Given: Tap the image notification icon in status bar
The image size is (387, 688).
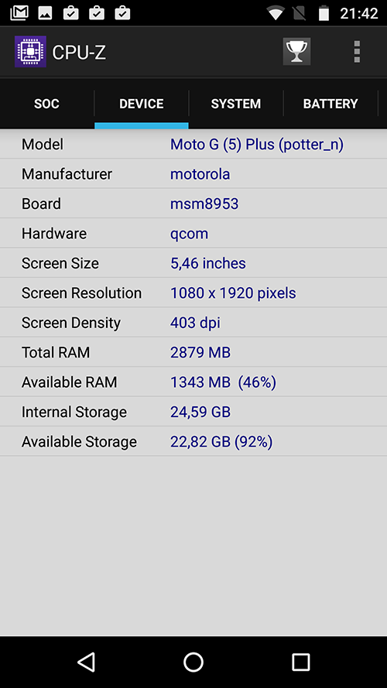Looking at the screenshot, I should (45, 13).
